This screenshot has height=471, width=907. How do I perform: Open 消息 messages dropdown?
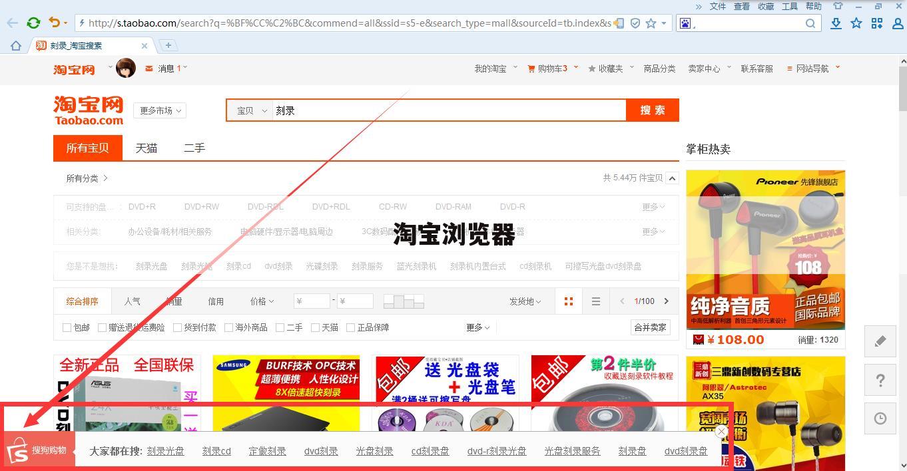166,69
